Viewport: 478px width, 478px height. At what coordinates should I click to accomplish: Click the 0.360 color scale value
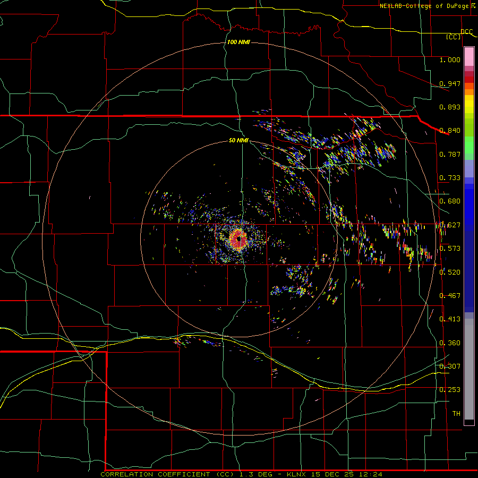450,343
